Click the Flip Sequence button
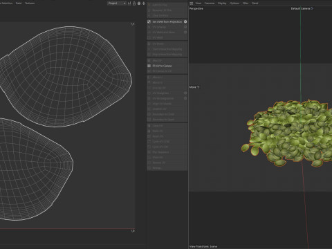 click(167, 152)
